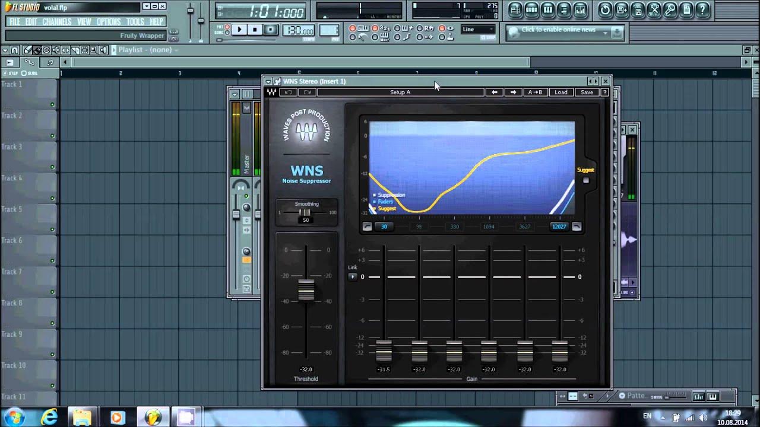760x427 pixels.
Task: Toggle the Link button for gain faders
Action: [x=353, y=276]
